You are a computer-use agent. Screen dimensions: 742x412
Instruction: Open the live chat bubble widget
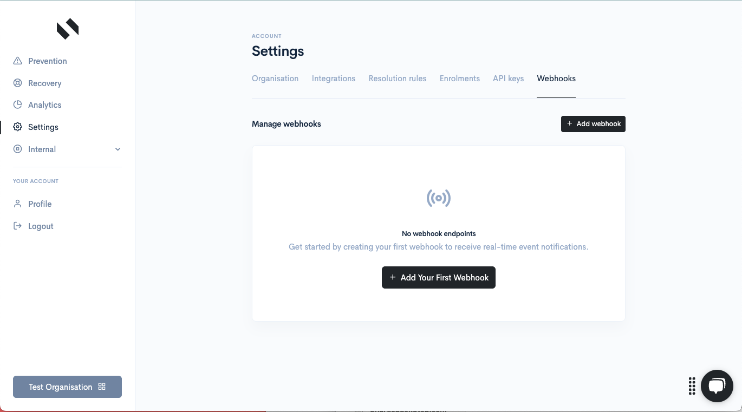click(717, 386)
